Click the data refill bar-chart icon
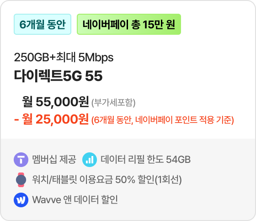 pos(90,160)
